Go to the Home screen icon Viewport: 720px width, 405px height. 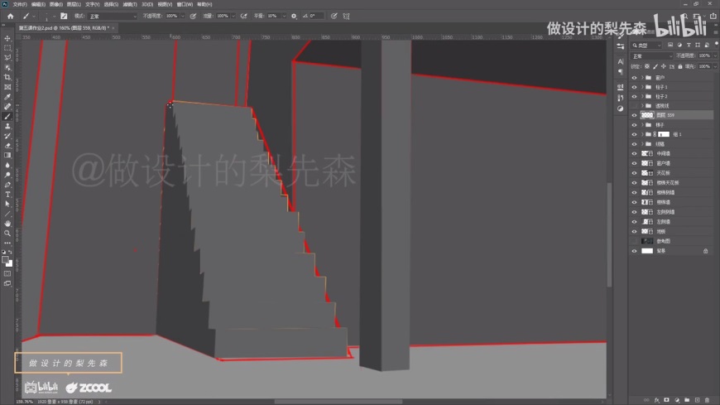[10, 16]
